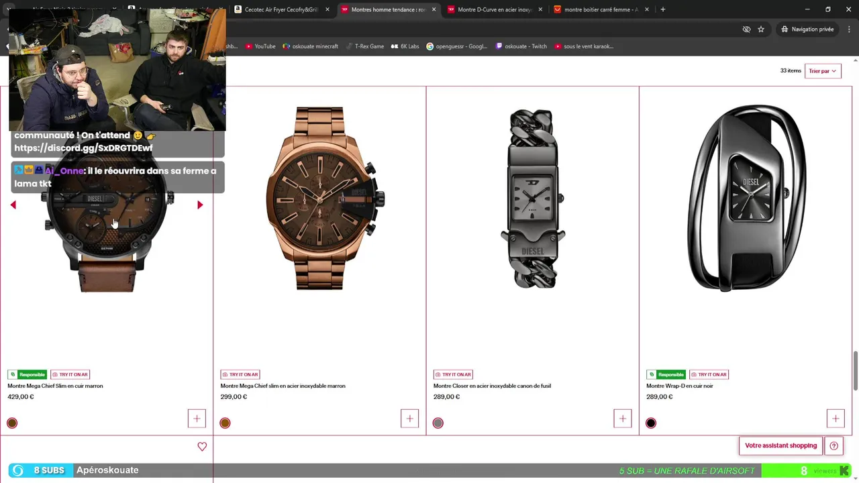859x483 pixels.
Task: Add Mega Chief Slim cuir marron to cart
Action: pos(197,419)
